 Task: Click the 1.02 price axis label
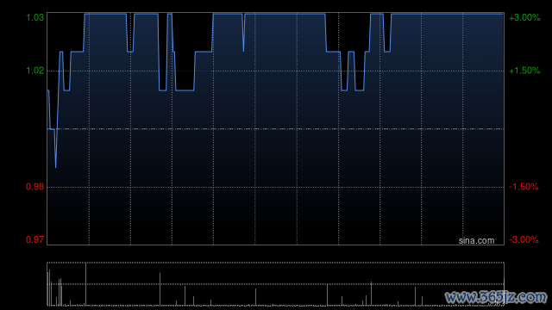35,71
